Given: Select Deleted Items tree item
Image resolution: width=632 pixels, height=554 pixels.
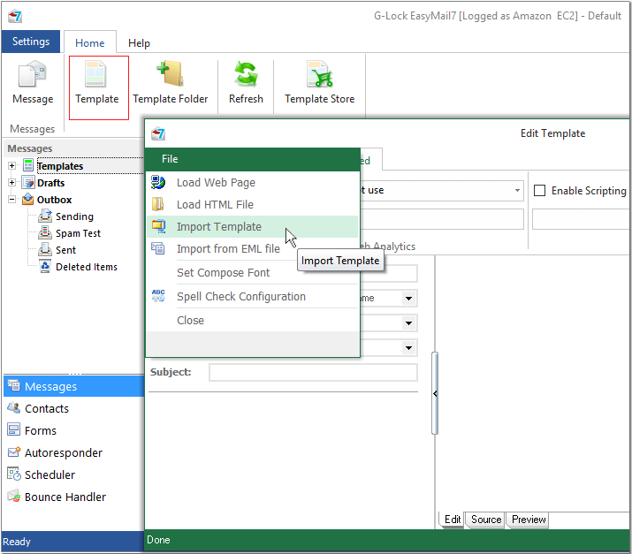Looking at the screenshot, I should click(87, 267).
